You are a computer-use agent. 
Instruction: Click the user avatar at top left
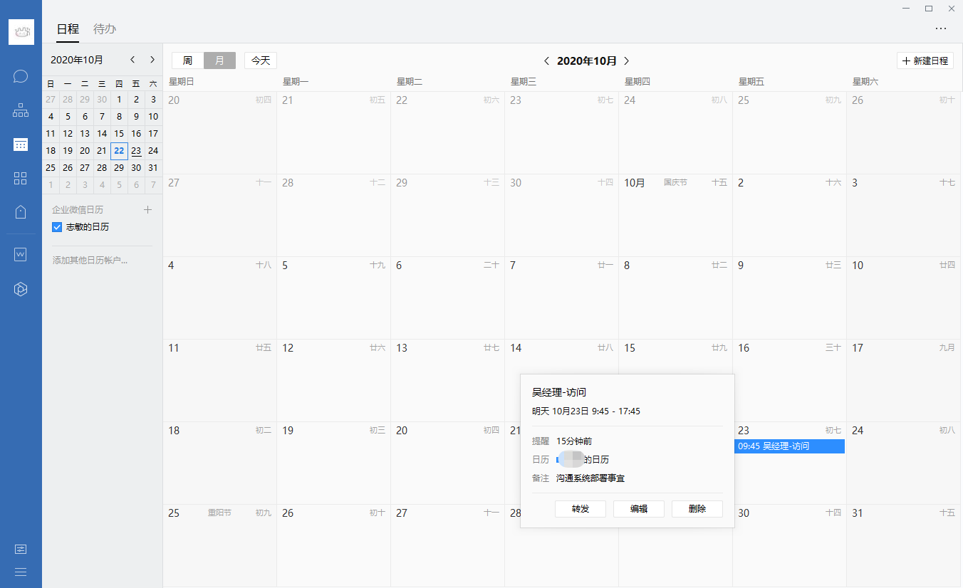[21, 32]
